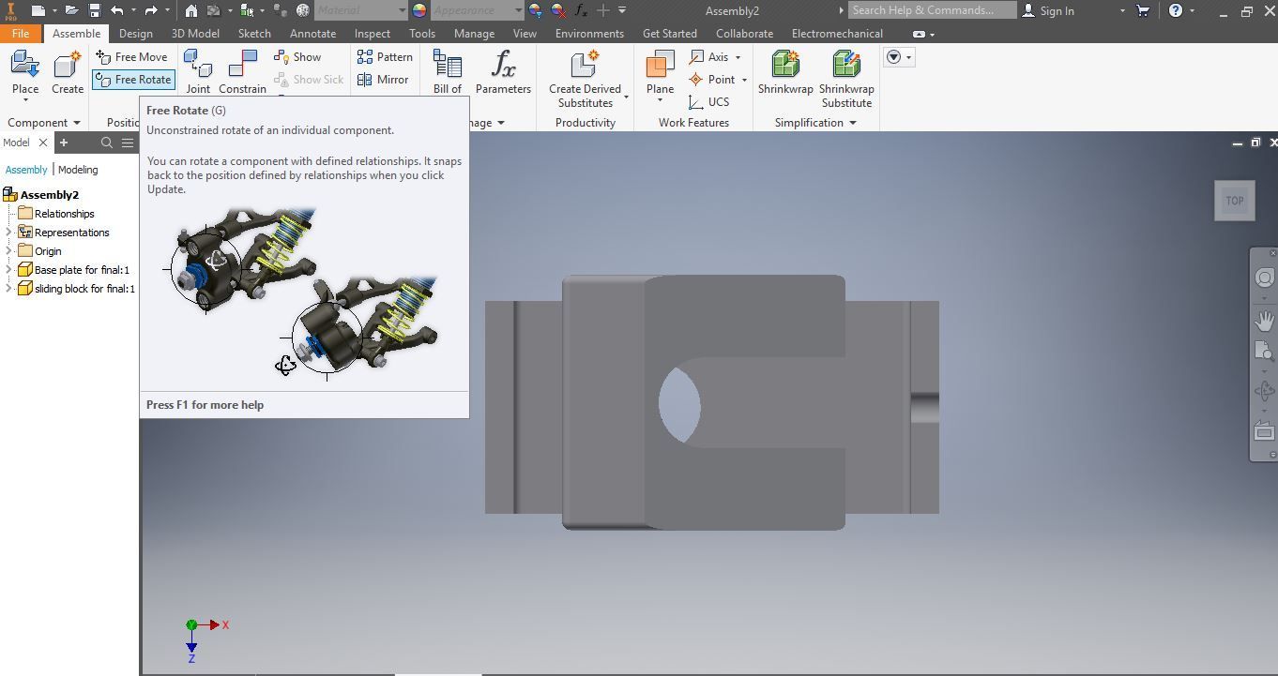Open the Parameters fx tool

coord(503,72)
